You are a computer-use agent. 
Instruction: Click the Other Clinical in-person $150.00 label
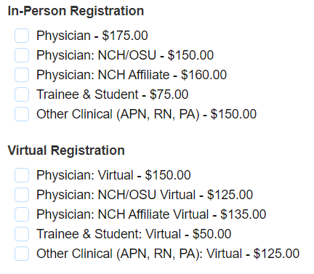[x=146, y=114]
